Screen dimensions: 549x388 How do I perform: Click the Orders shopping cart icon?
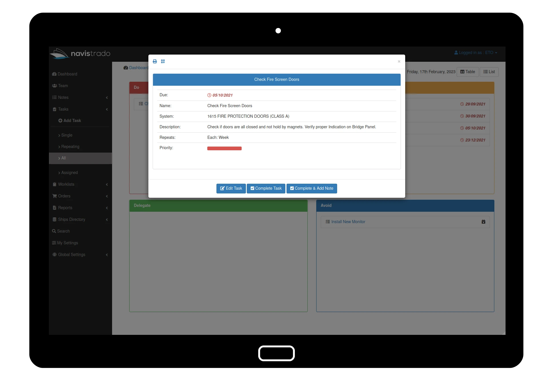pos(55,196)
